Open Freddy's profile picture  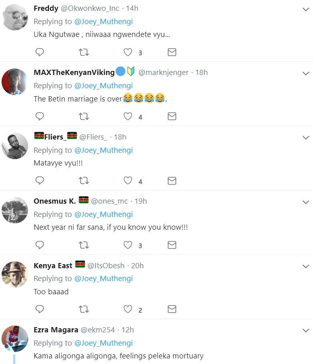tap(15, 17)
